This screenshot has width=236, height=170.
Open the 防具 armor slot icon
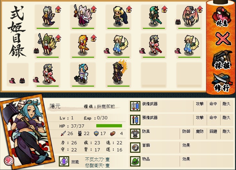135,133
